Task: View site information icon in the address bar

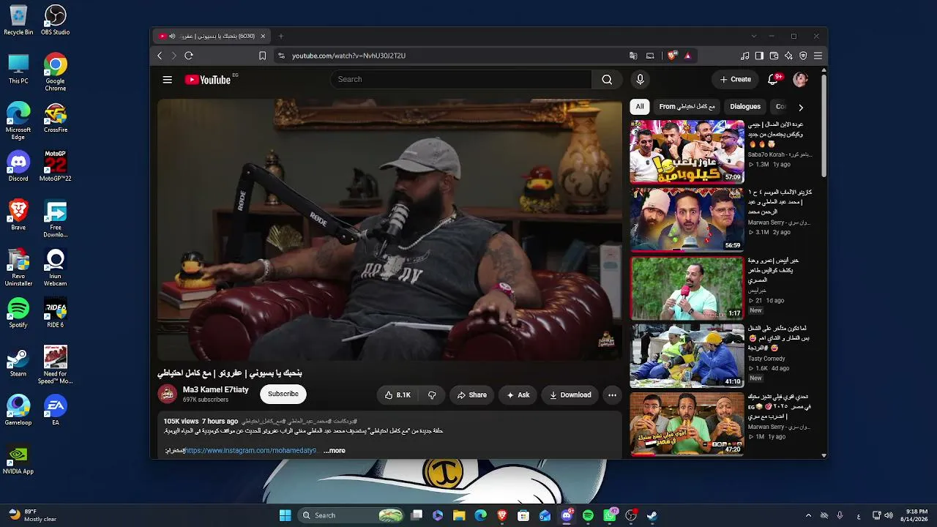Action: [280, 56]
